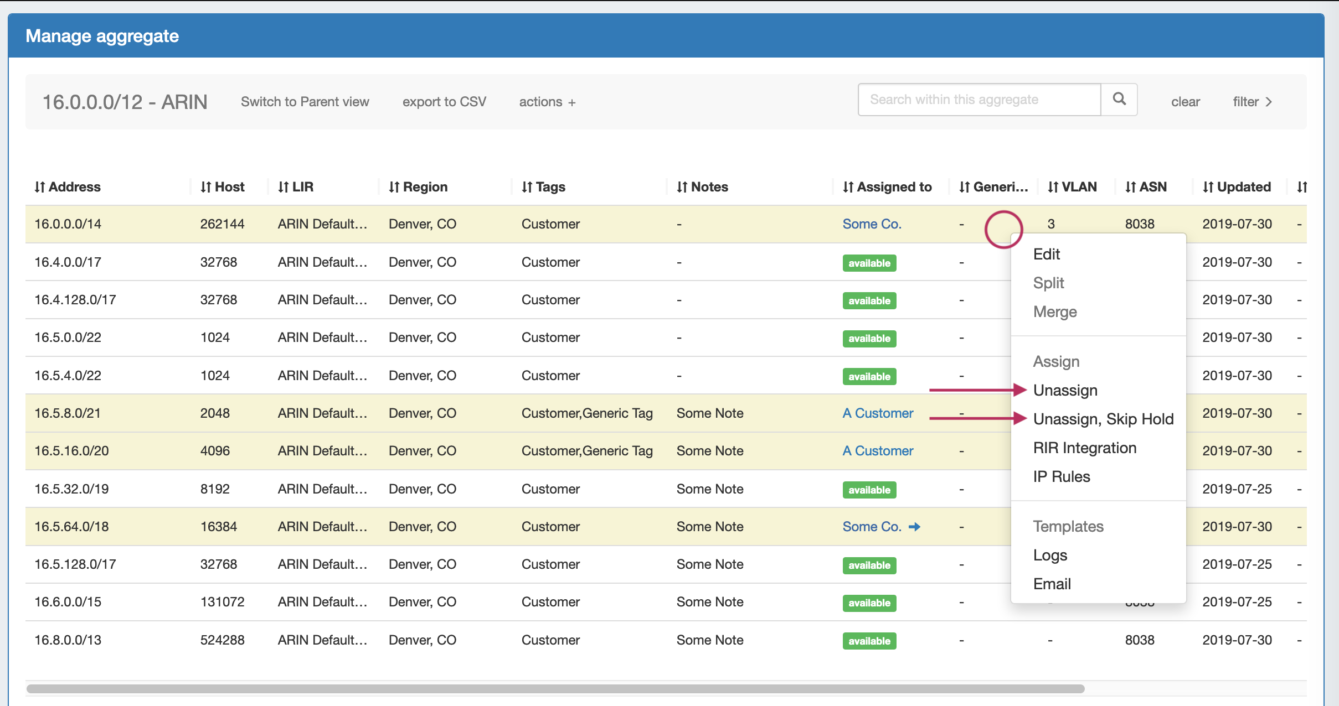Click the horizontal table scrollbar
The height and width of the screenshot is (706, 1339).
[x=555, y=689]
